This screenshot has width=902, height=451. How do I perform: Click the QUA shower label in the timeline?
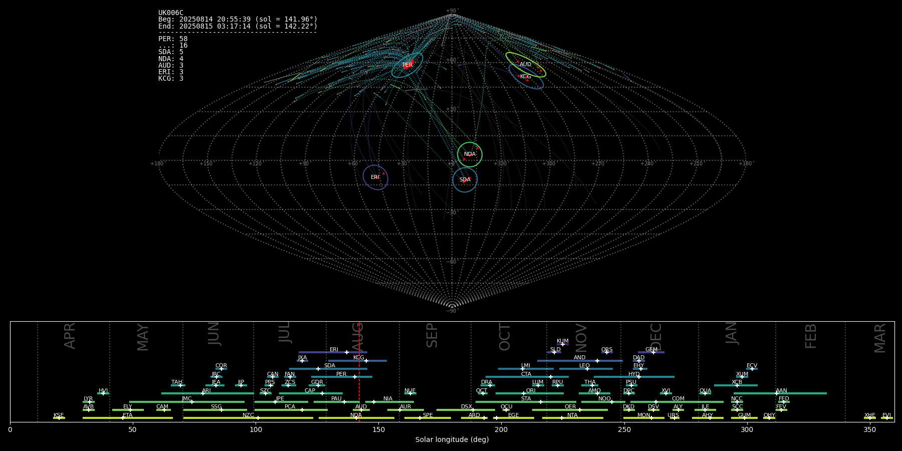705,391
